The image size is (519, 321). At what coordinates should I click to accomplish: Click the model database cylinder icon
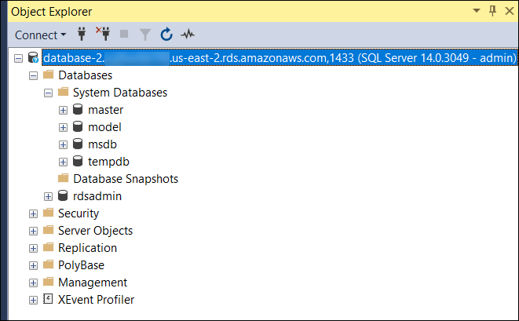[78, 126]
